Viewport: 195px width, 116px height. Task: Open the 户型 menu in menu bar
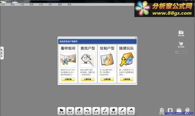(x=22, y=4)
